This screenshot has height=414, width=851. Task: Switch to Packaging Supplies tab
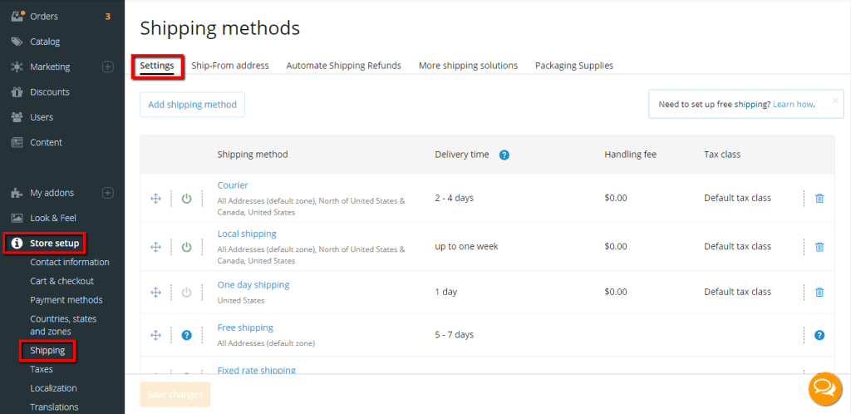click(574, 66)
